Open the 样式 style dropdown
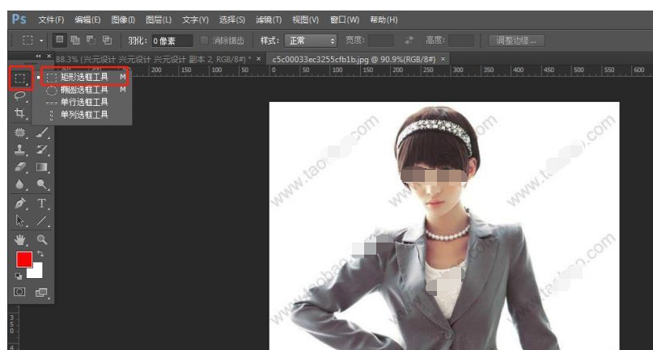653x350 pixels. click(x=311, y=40)
